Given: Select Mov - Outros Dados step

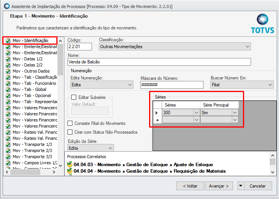Looking at the screenshot, I should pyautogui.click(x=31, y=71).
